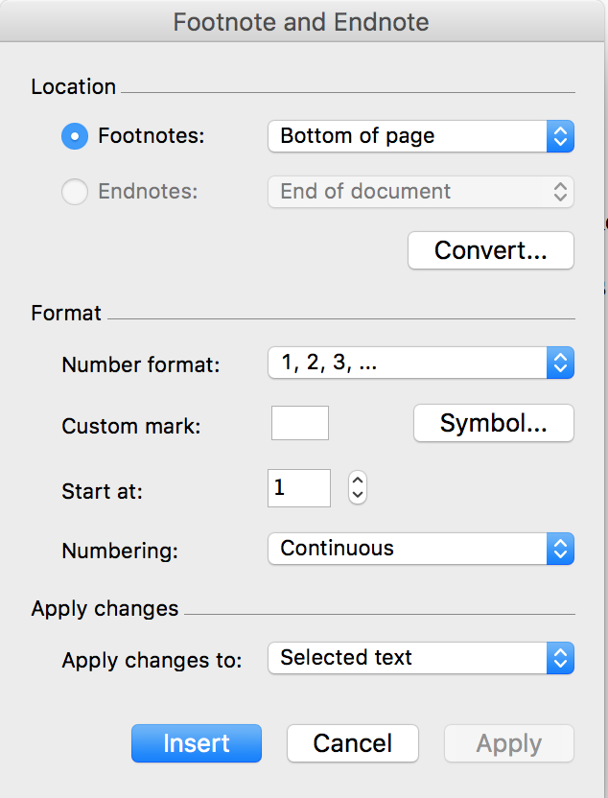Click the Convert... button
The width and height of the screenshot is (608, 798).
pyautogui.click(x=490, y=250)
